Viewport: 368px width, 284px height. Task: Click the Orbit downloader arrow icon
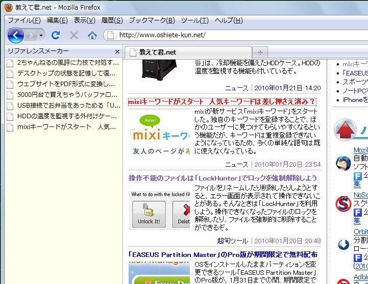pos(344,244)
